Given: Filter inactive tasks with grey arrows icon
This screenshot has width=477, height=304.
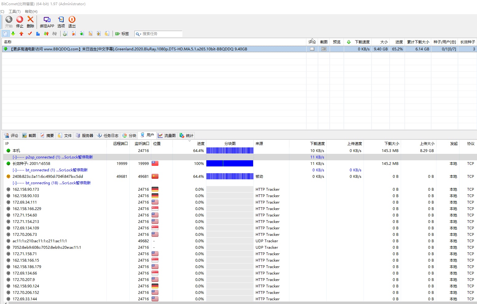Looking at the screenshot, I should pyautogui.click(x=54, y=34).
